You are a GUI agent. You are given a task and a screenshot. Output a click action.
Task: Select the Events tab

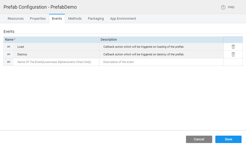pyautogui.click(x=57, y=19)
